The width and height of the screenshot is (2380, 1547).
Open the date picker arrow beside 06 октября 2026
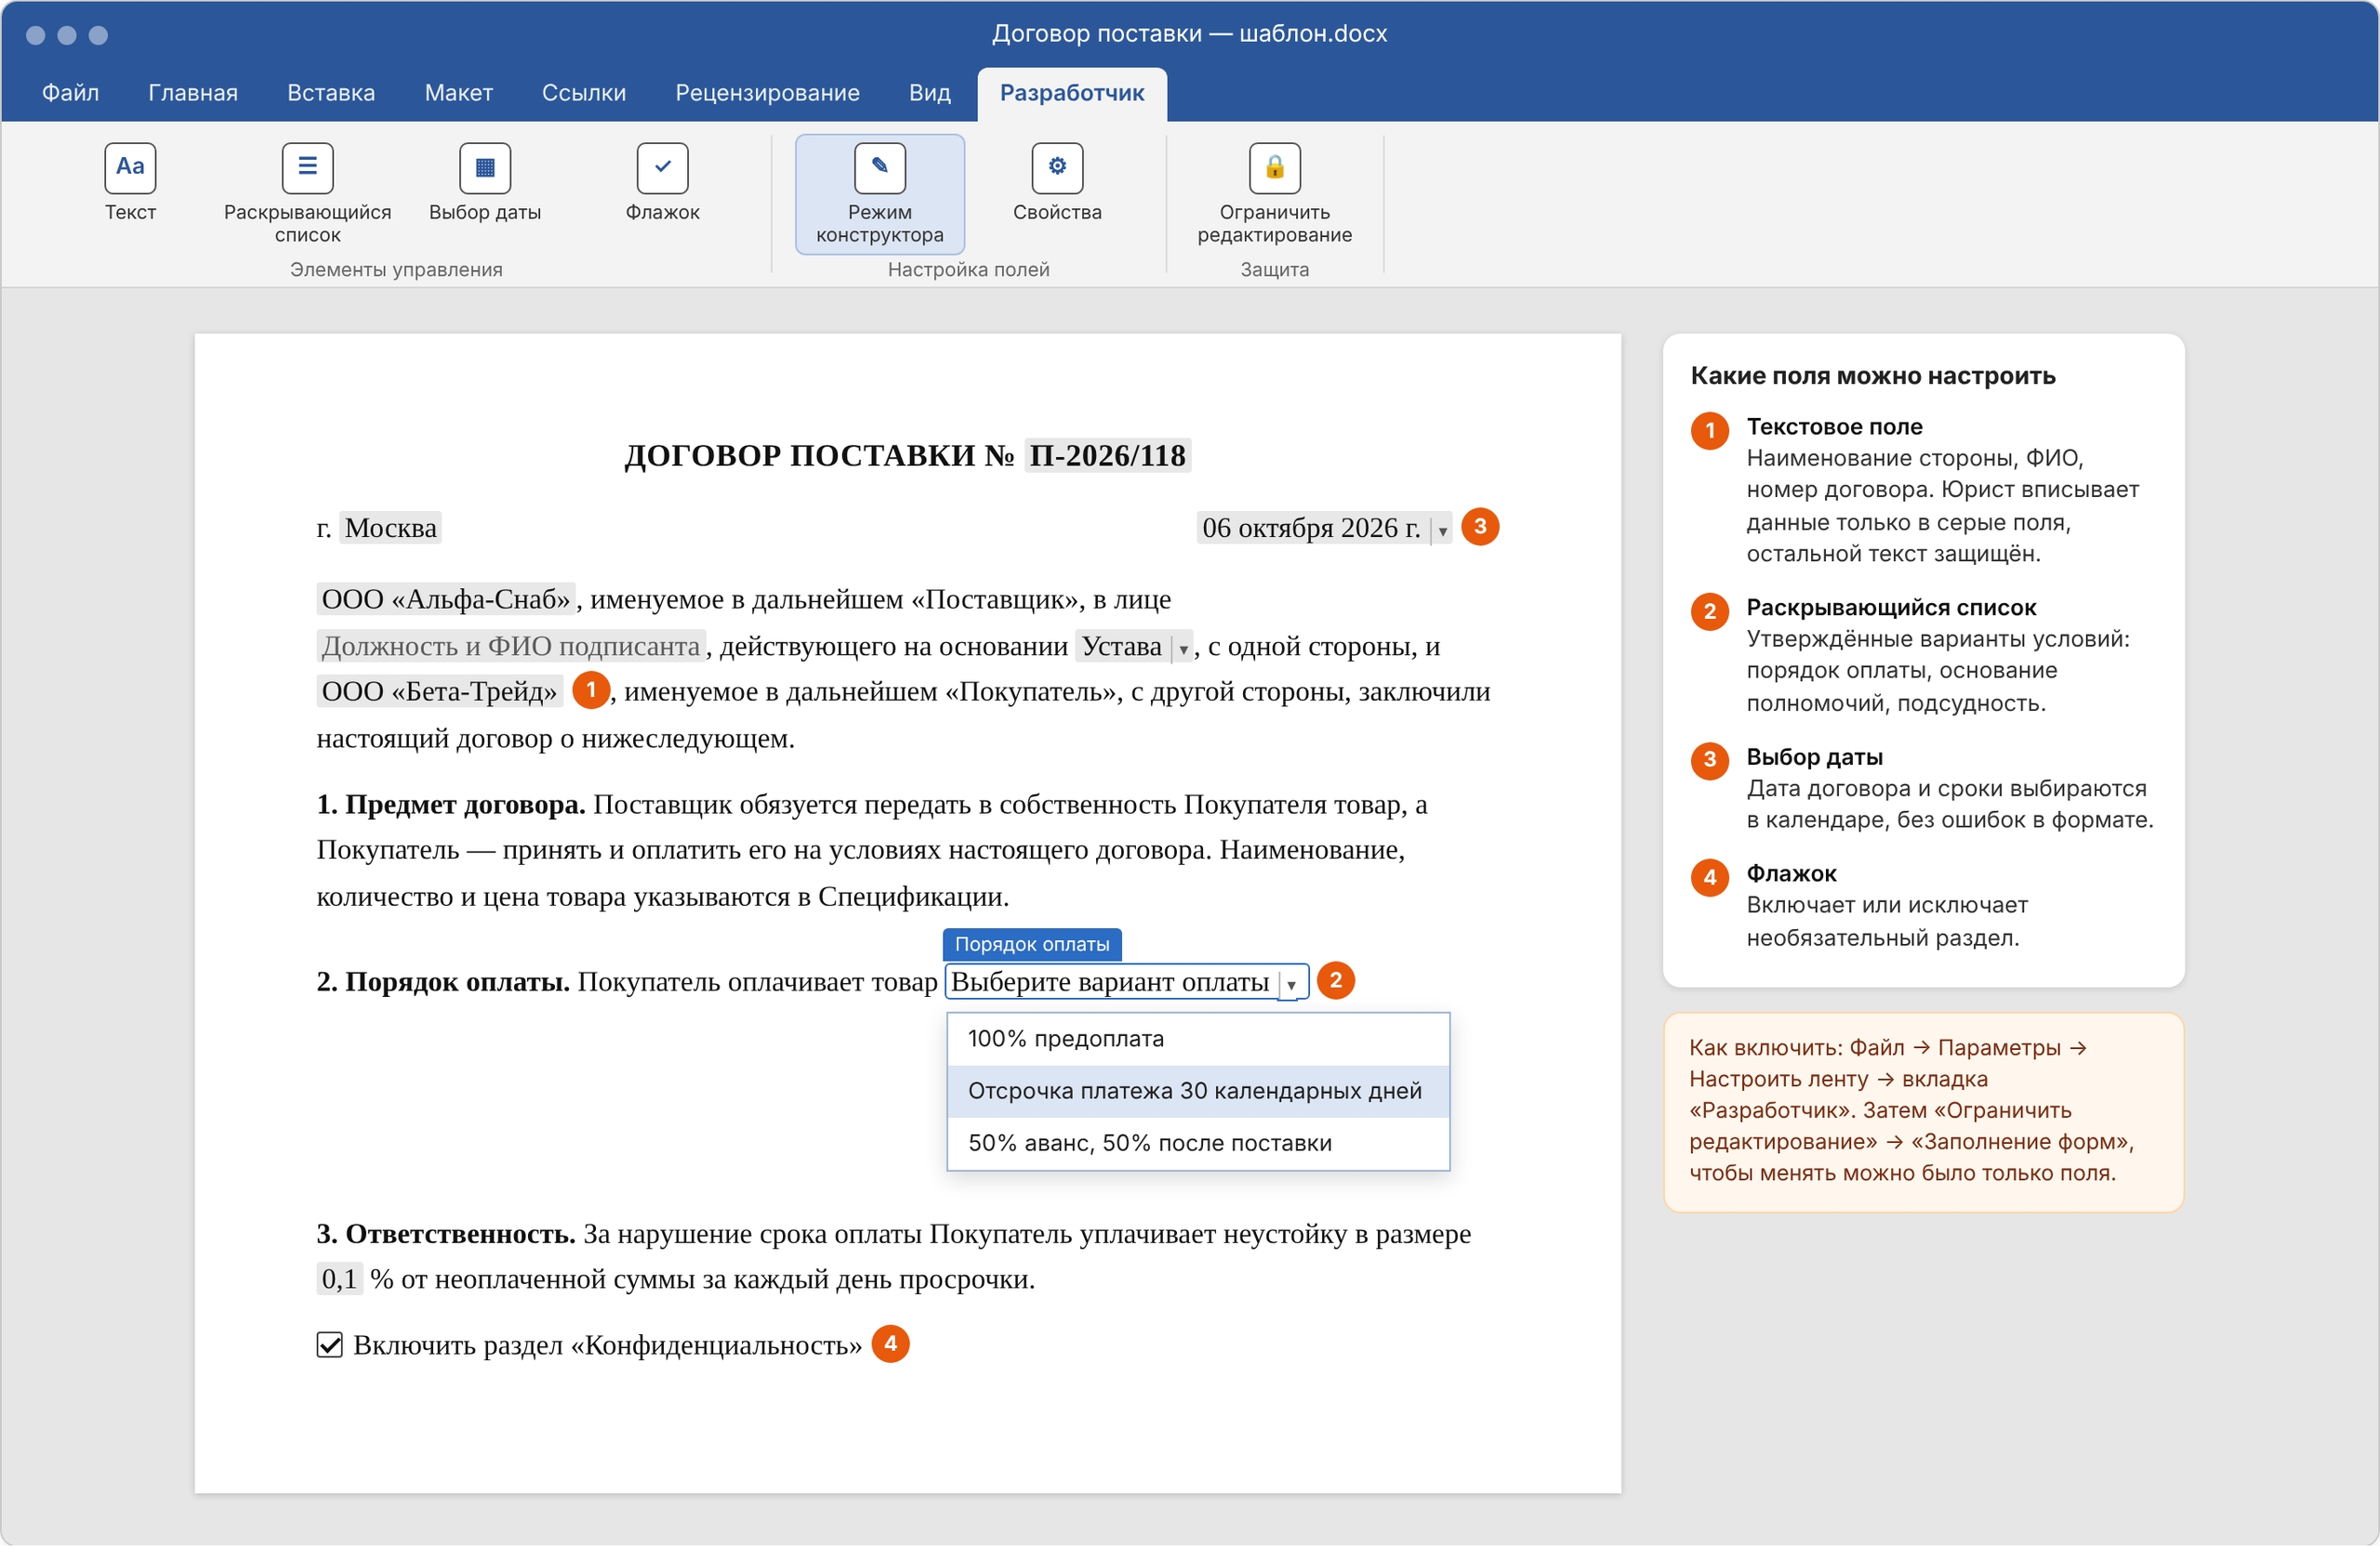(1442, 530)
